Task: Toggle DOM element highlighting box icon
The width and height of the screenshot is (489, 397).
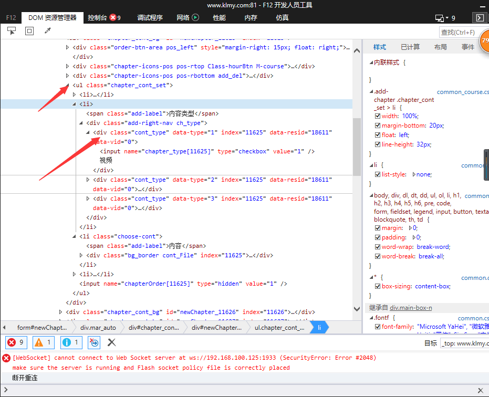Action: (x=29, y=31)
